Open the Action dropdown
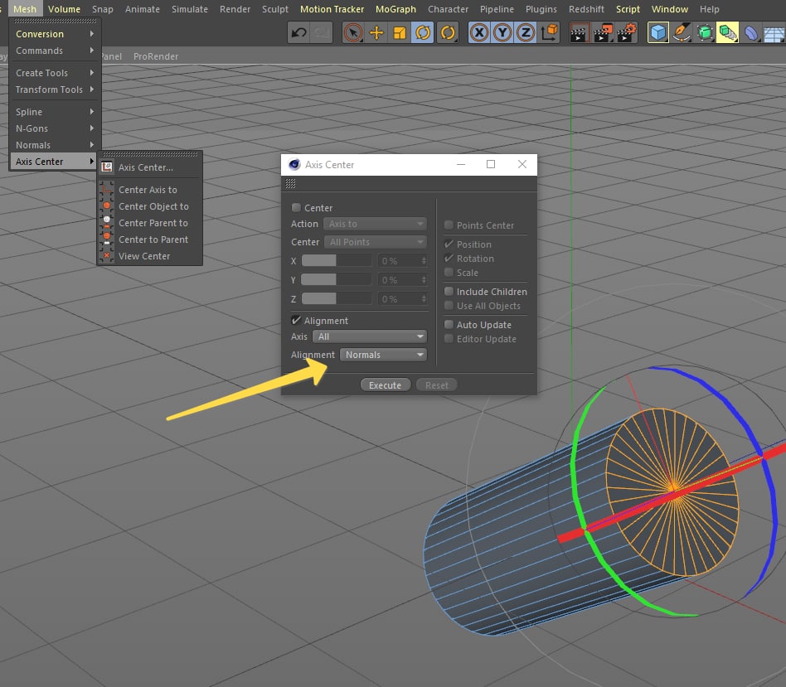Screen dimensions: 786x687 (375, 224)
